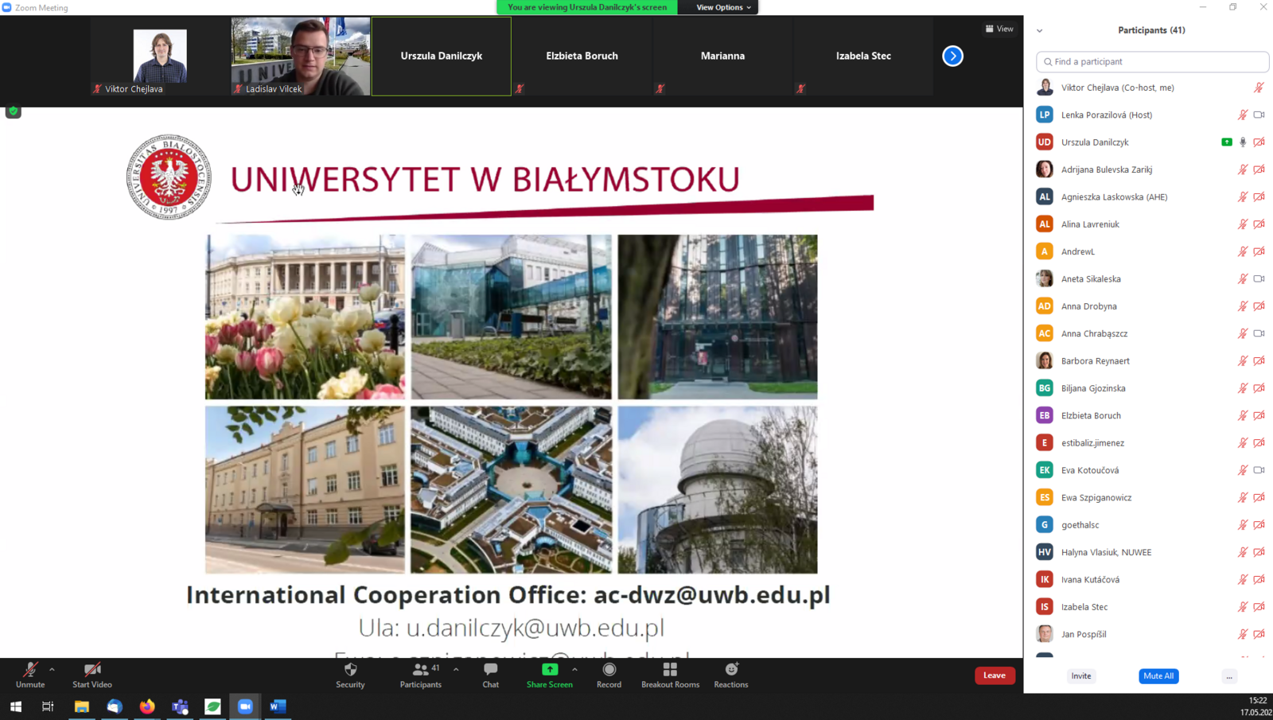This screenshot has width=1273, height=720.
Task: Open Microsoft Word from the taskbar
Action: coord(278,706)
